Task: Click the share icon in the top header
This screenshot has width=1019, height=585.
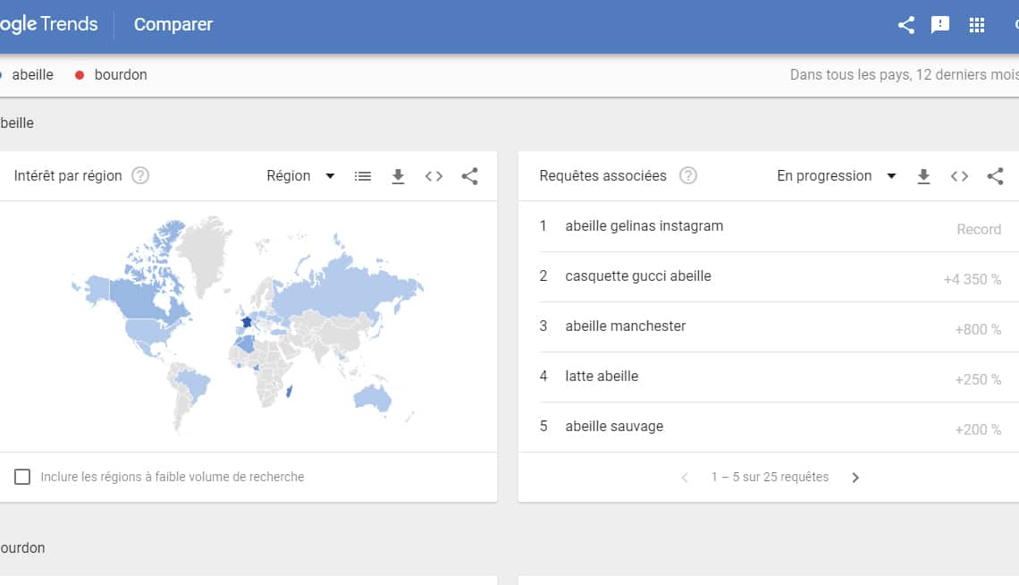Action: (905, 25)
